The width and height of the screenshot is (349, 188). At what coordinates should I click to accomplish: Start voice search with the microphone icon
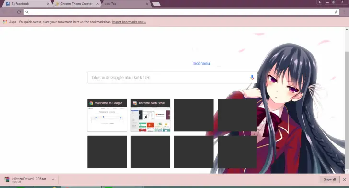point(252,77)
